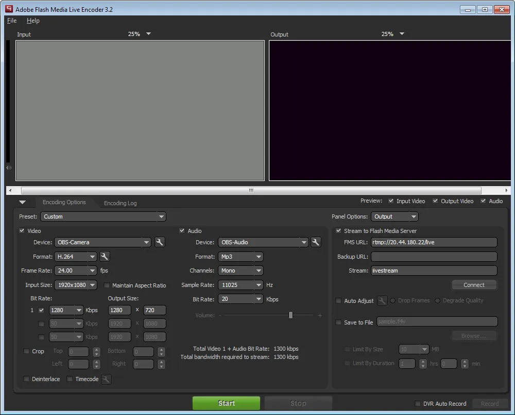Viewport: 515px width, 415px height.
Task: Open audio Format Mp3 dropdown
Action: [x=241, y=257]
